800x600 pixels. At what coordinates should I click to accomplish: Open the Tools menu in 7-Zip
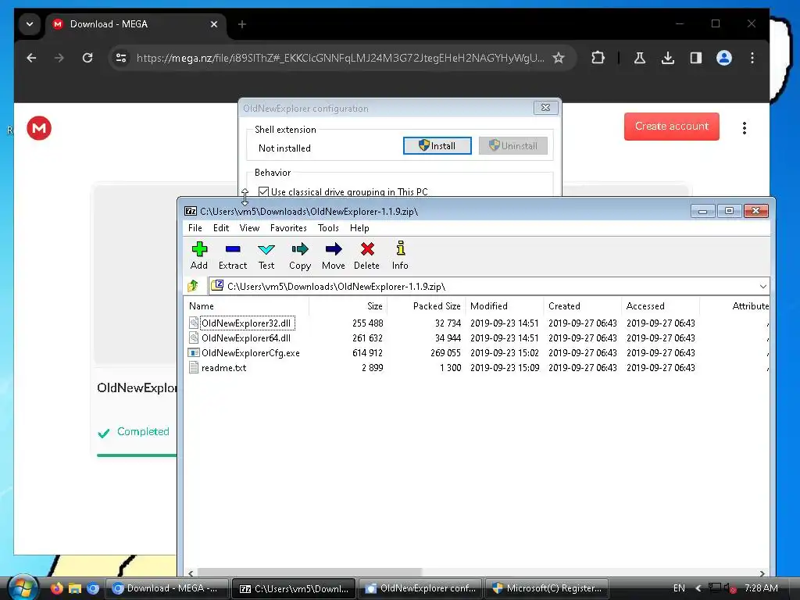point(328,228)
